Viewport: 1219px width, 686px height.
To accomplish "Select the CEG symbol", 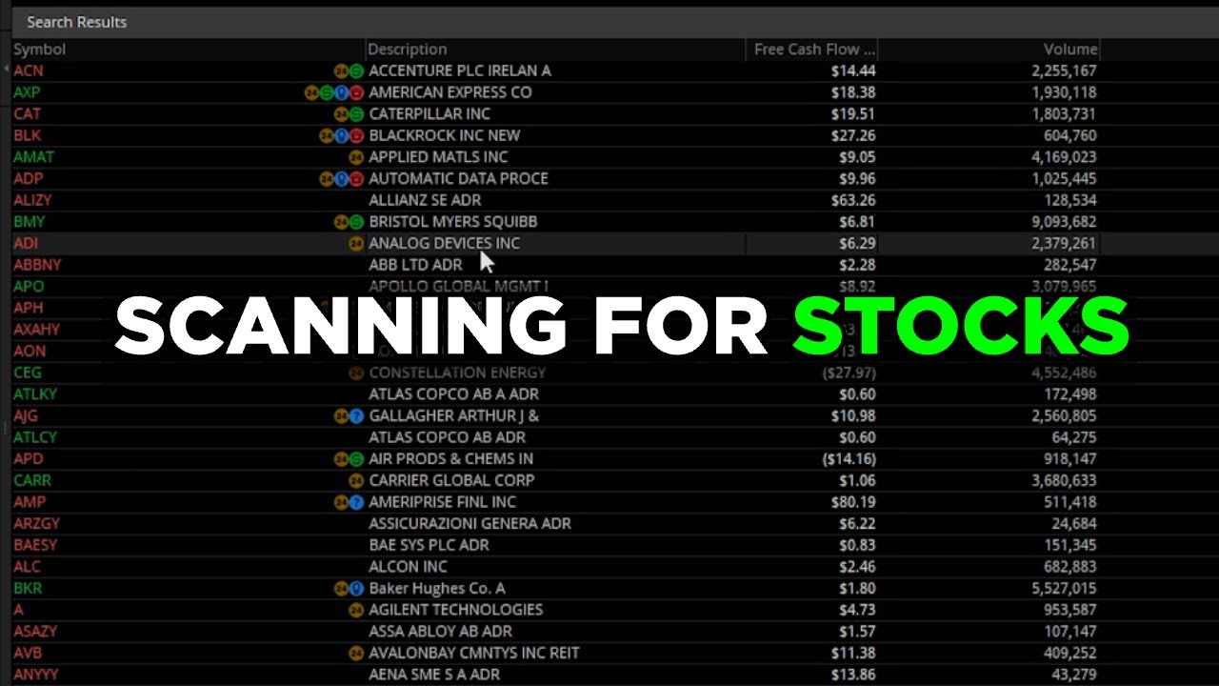I will coord(28,373).
